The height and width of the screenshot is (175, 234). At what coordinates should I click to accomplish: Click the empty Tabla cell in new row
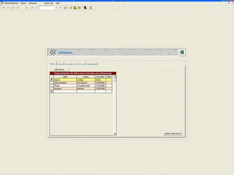click(x=65, y=92)
